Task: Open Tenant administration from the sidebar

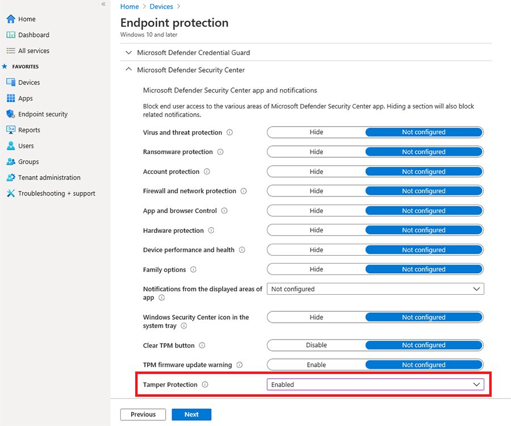Action: (11, 177)
